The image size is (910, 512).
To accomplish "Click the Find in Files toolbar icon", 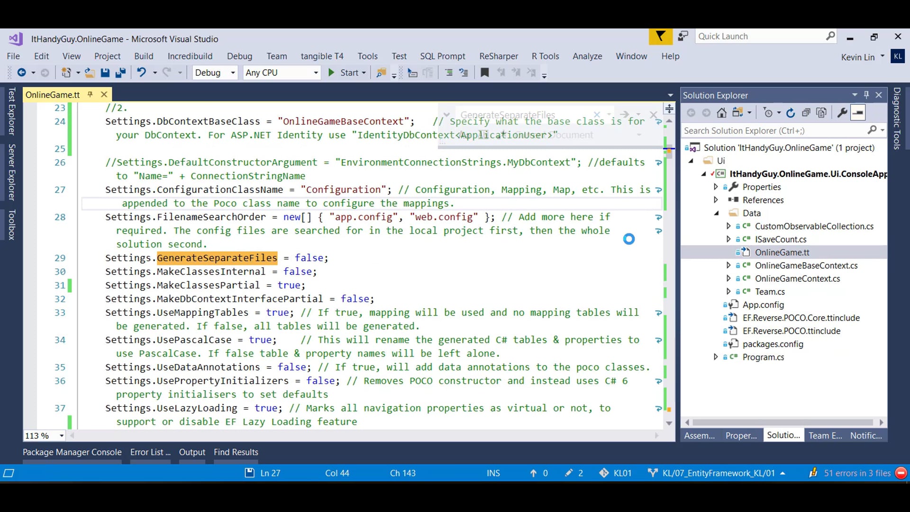I will tap(381, 73).
